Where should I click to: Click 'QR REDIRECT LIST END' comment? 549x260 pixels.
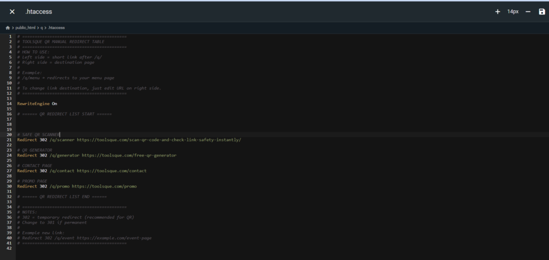[62, 197]
